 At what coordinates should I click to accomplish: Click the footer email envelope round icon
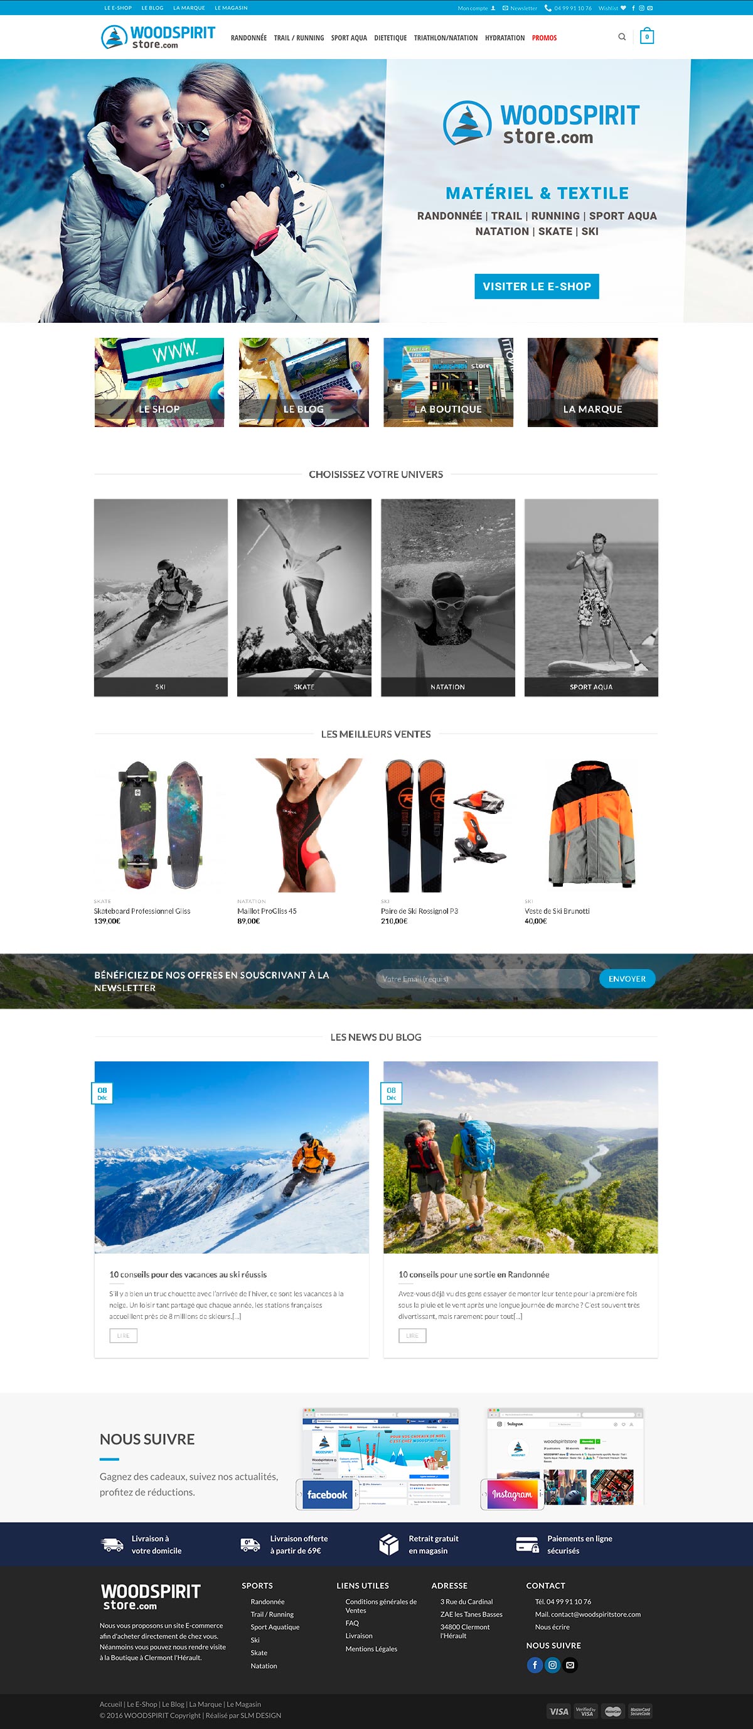[569, 1664]
